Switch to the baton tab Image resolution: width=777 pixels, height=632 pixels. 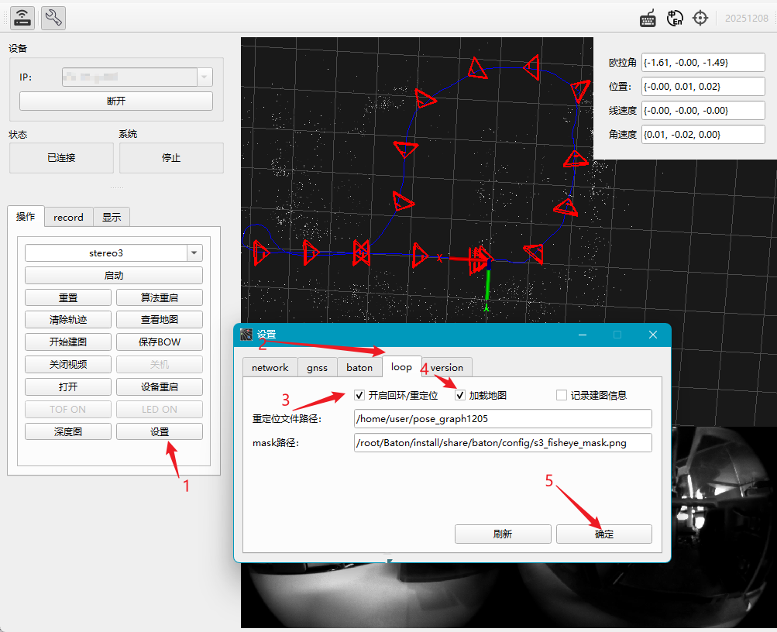(x=359, y=368)
